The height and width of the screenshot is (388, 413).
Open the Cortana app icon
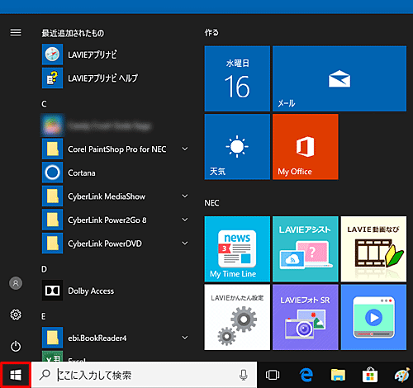(52, 173)
